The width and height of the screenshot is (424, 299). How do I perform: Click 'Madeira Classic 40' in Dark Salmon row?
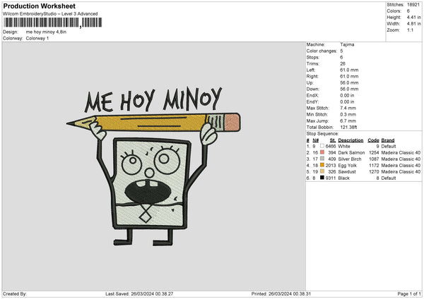click(401, 153)
